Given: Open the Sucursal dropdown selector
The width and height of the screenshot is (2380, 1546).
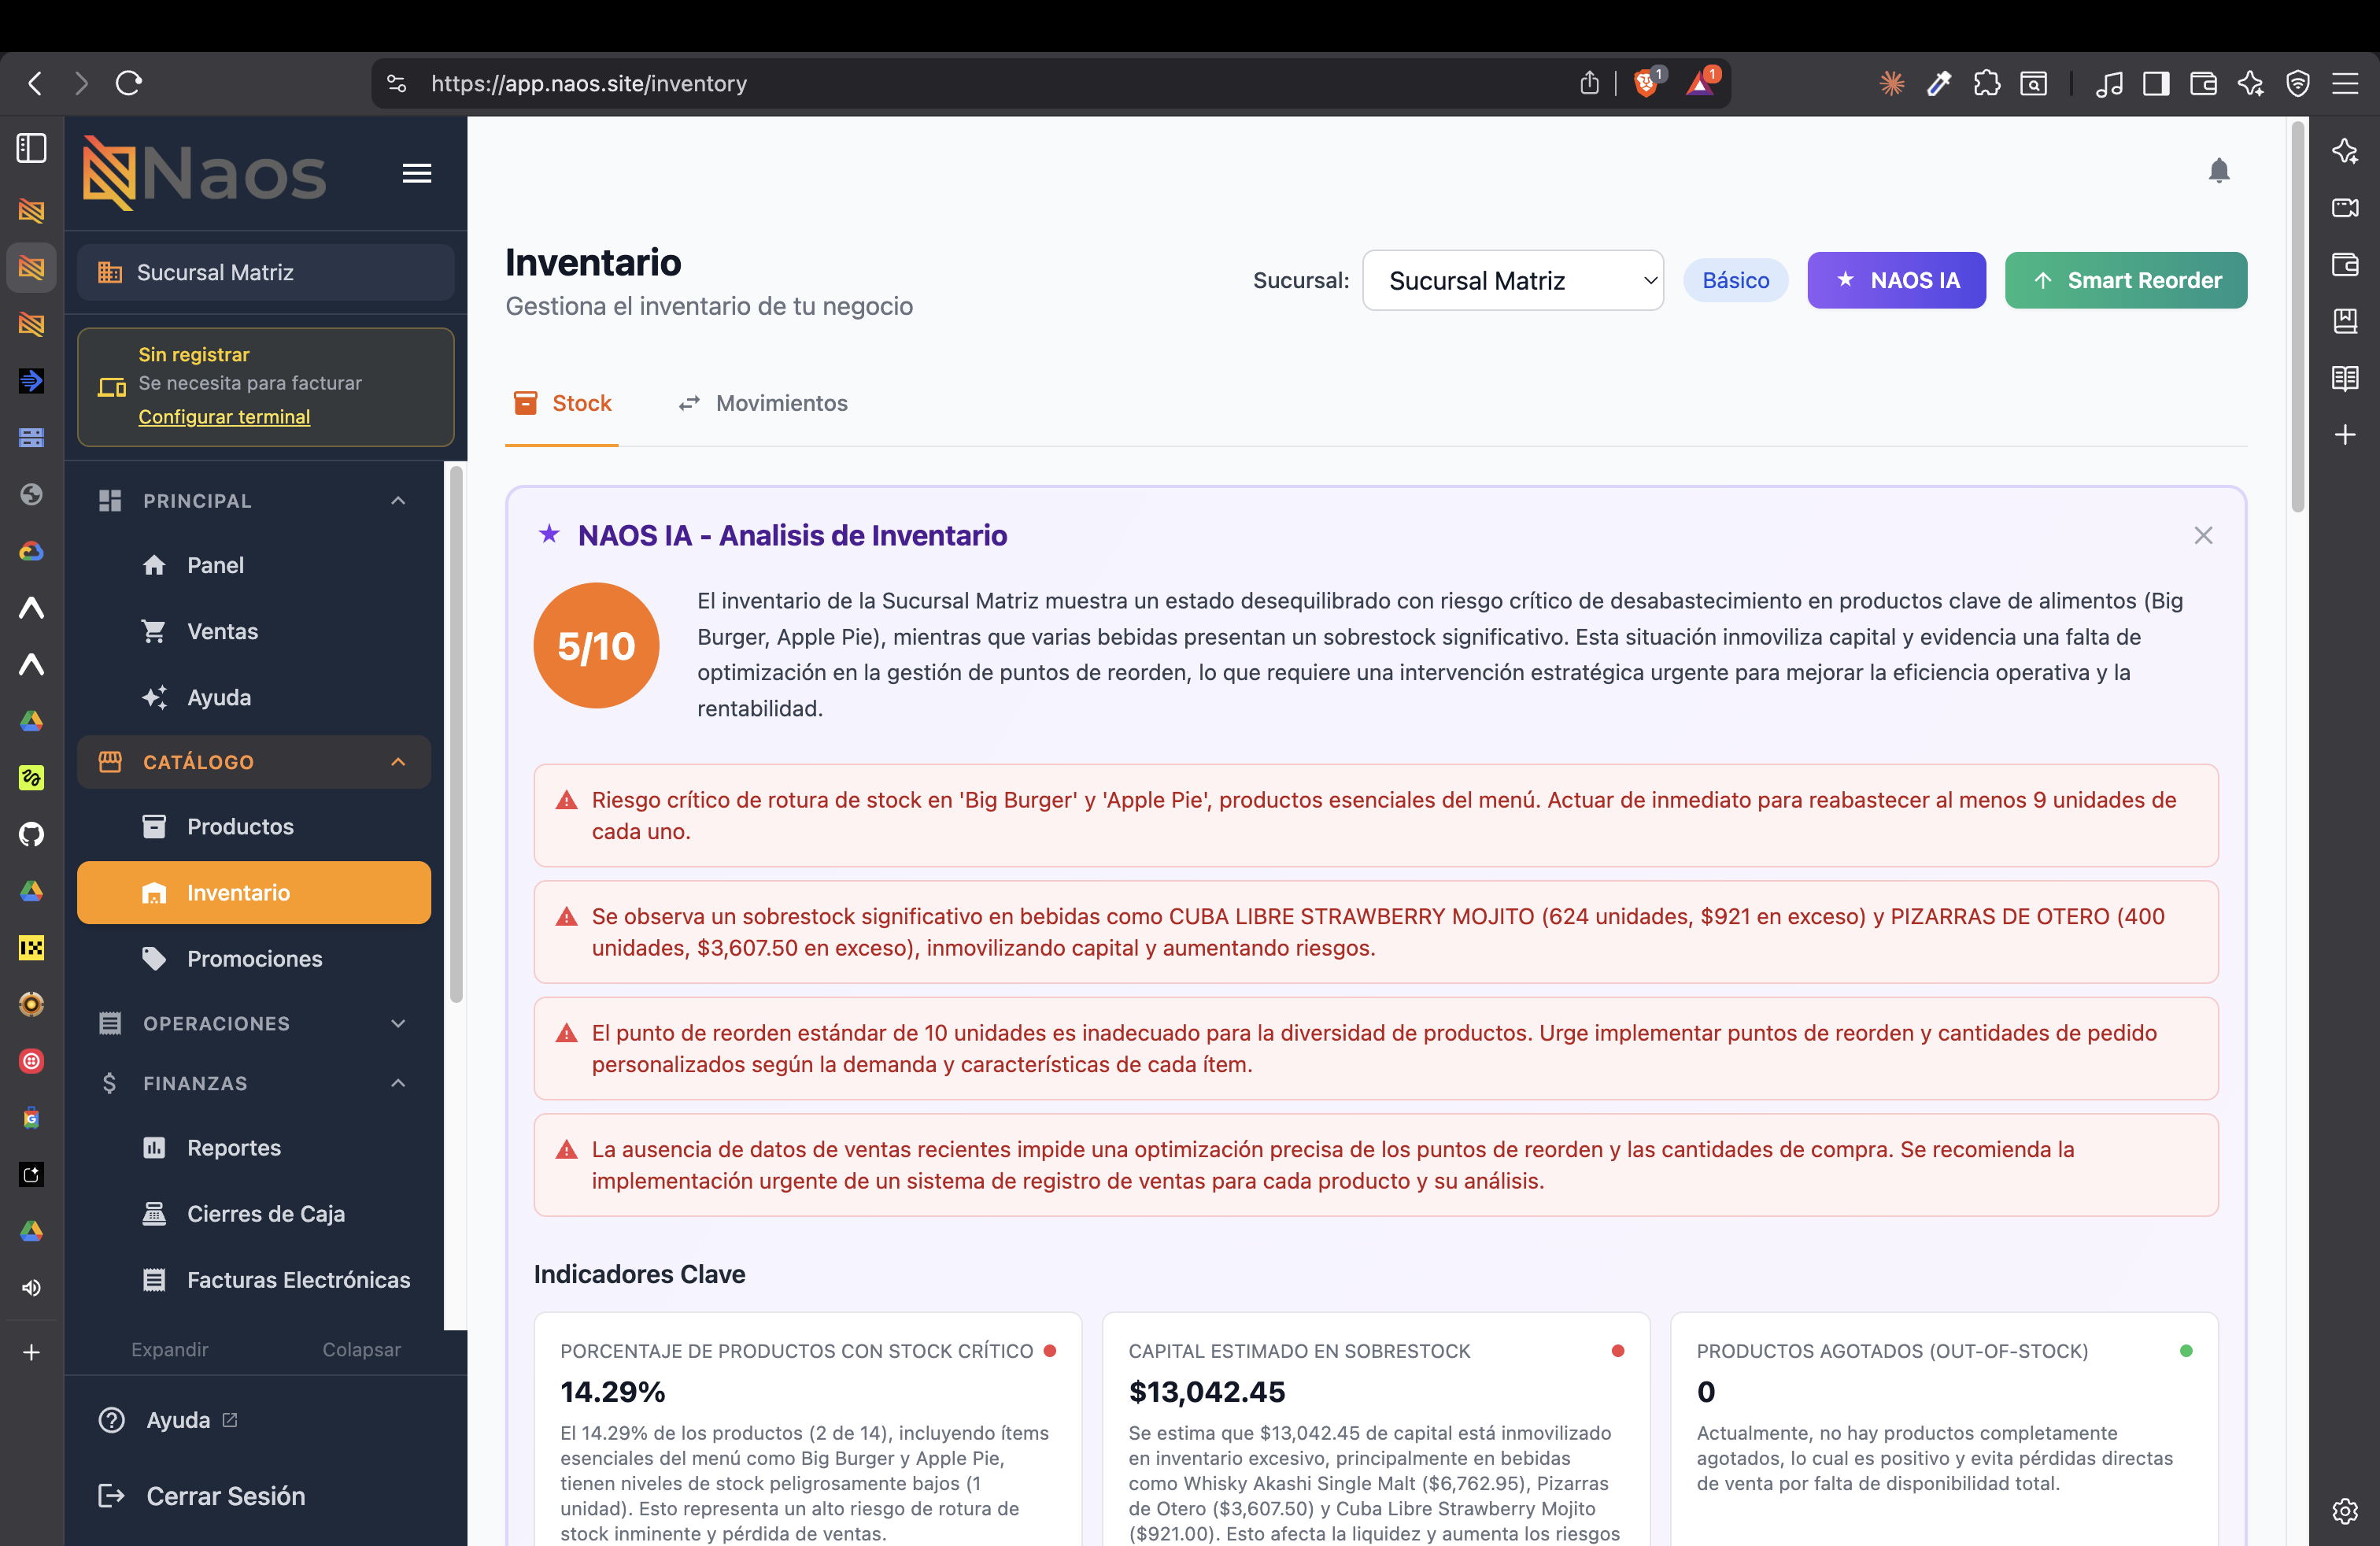Looking at the screenshot, I should tap(1512, 280).
